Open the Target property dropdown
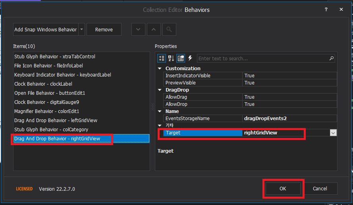 click(333, 133)
